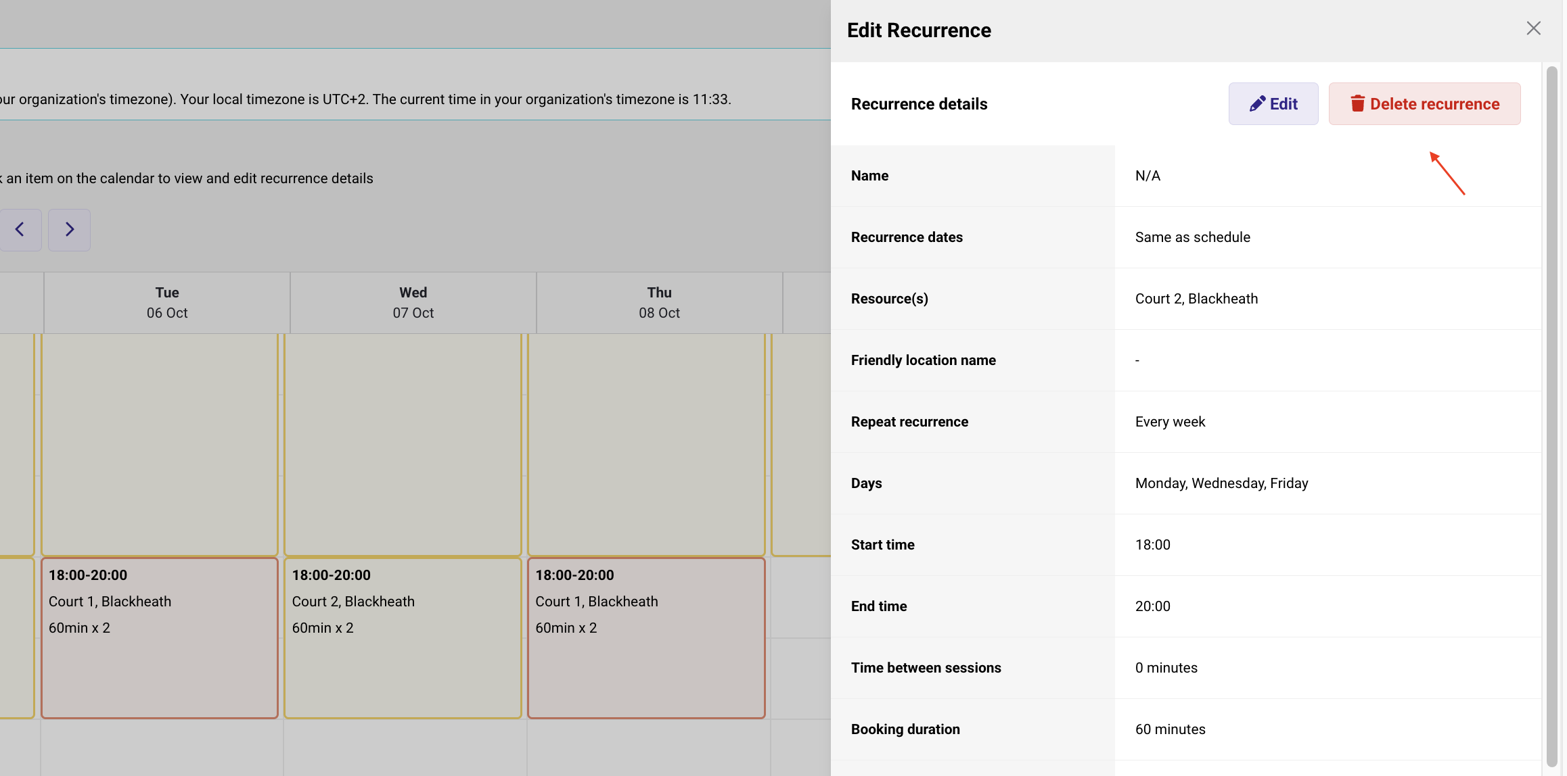Click the 'Every week' repeat value
This screenshot has width=1567, height=776.
click(1170, 422)
